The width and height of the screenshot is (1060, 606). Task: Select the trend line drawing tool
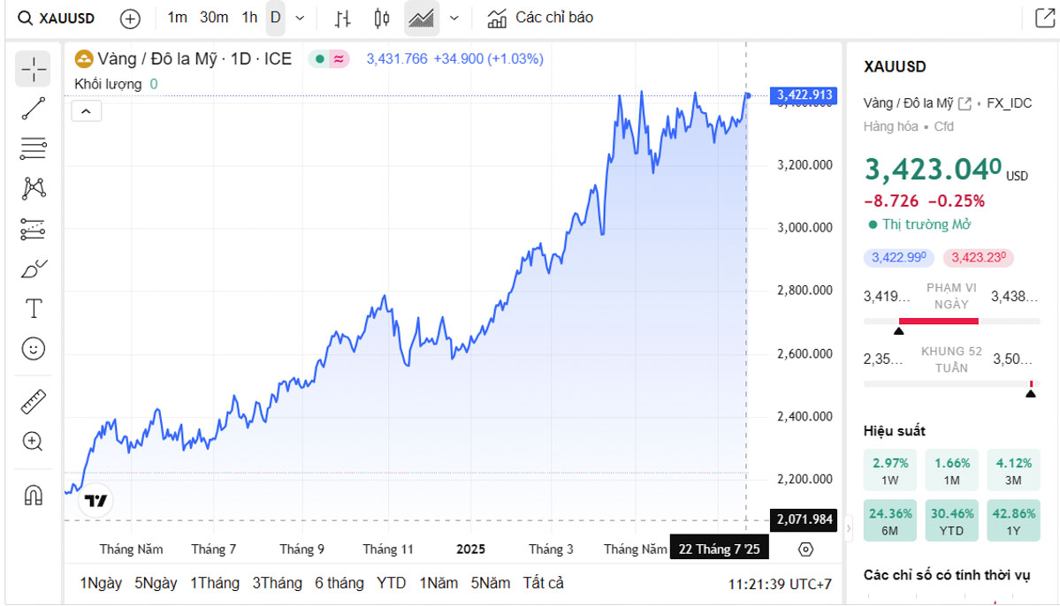[33, 109]
